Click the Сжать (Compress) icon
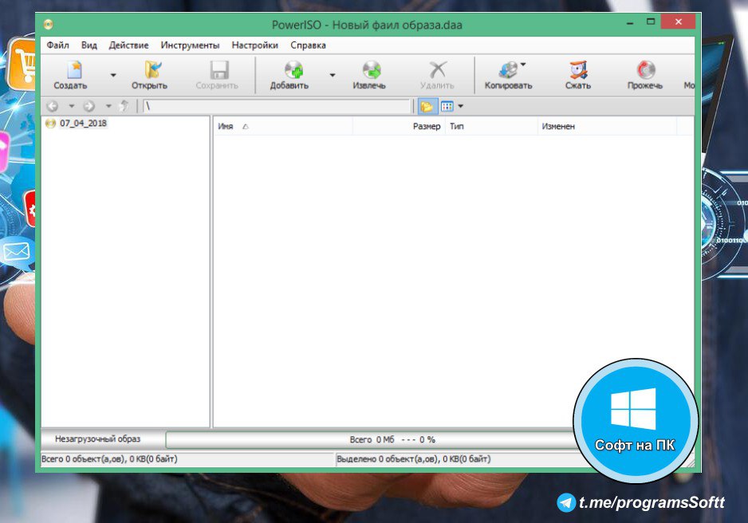The image size is (748, 523). coord(577,71)
